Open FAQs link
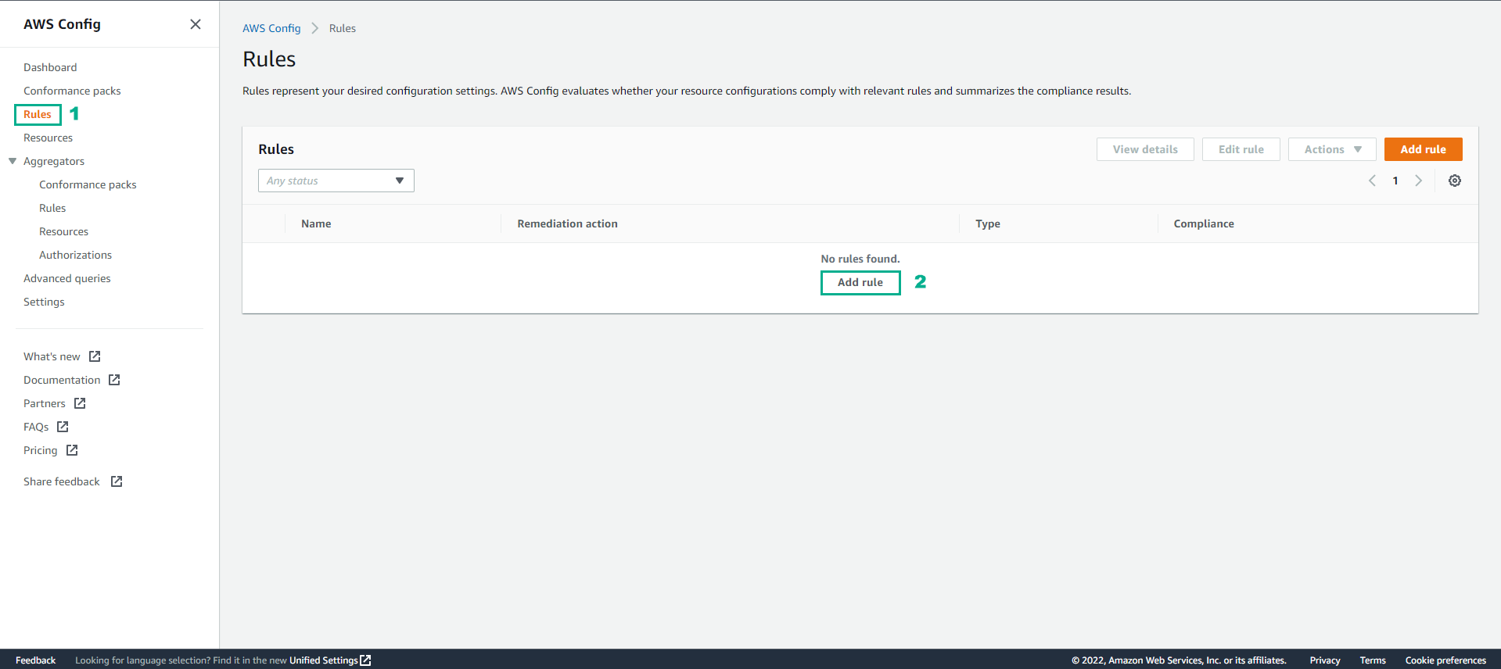This screenshot has width=1501, height=669. (x=36, y=427)
